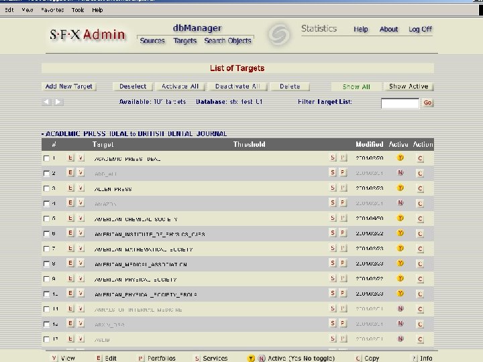The height and width of the screenshot is (362, 483).
Task: Check the ALLEN PRESS row checkbox
Action: (46, 188)
